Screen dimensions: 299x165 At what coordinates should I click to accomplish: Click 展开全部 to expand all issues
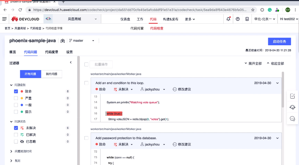[253, 64]
